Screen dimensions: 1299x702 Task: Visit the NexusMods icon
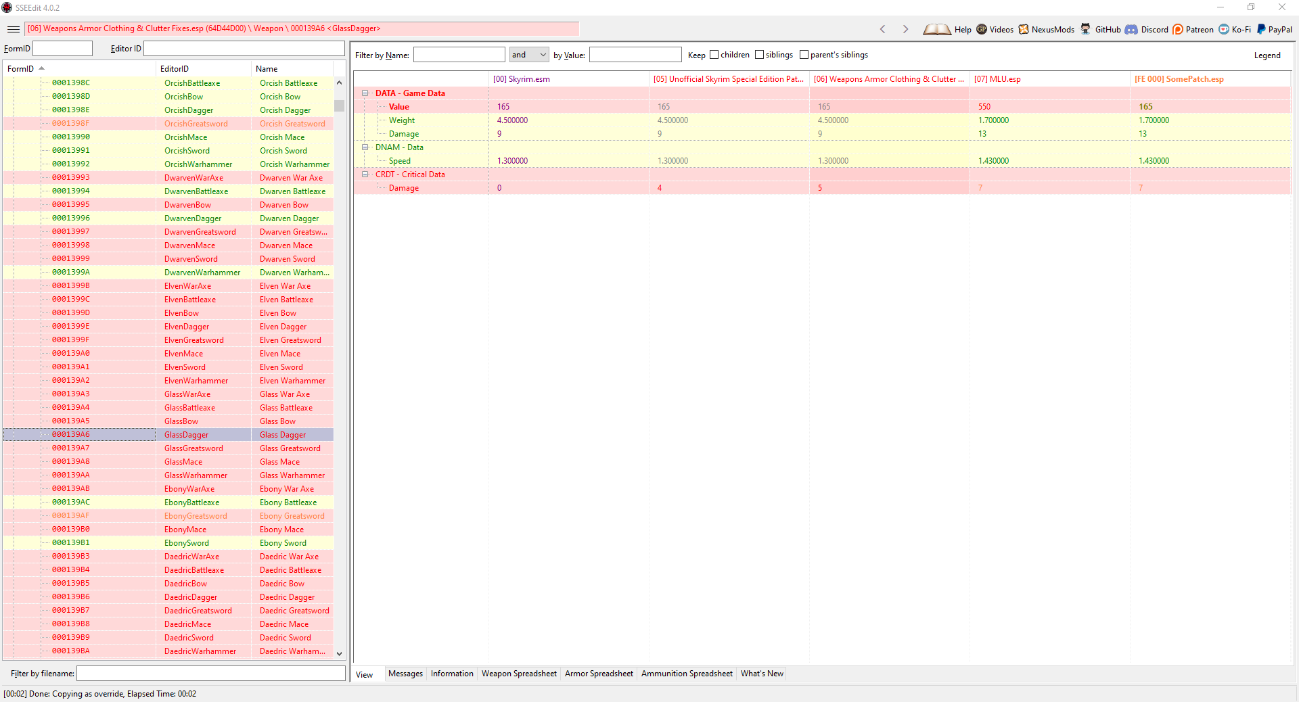coord(1024,29)
